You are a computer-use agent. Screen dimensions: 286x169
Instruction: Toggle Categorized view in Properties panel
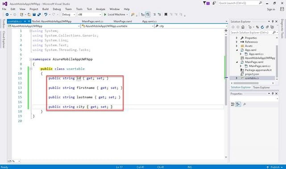click(233, 104)
